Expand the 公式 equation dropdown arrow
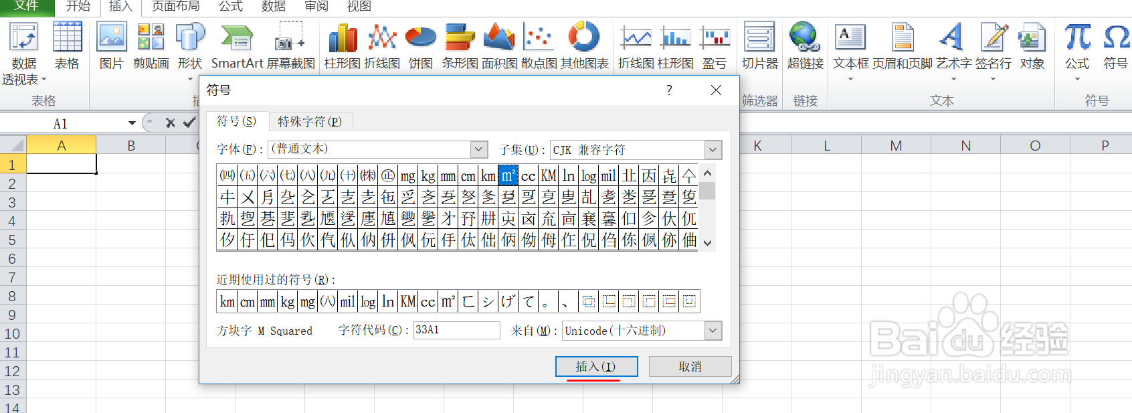Viewport: 1132px width, 413px height. point(1077,79)
